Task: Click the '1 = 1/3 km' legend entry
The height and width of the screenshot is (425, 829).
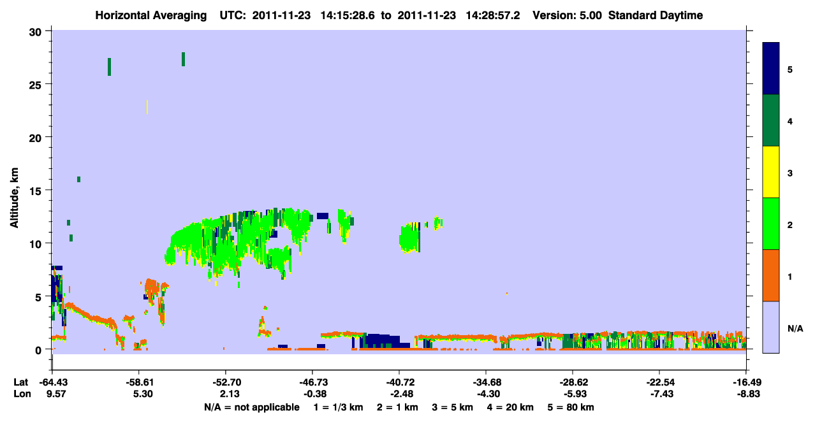Action: [338, 407]
